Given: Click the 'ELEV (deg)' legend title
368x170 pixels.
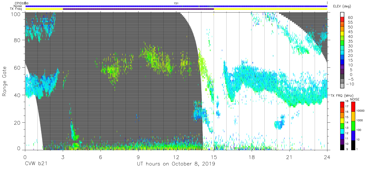Looking at the screenshot, I should click(x=342, y=6).
